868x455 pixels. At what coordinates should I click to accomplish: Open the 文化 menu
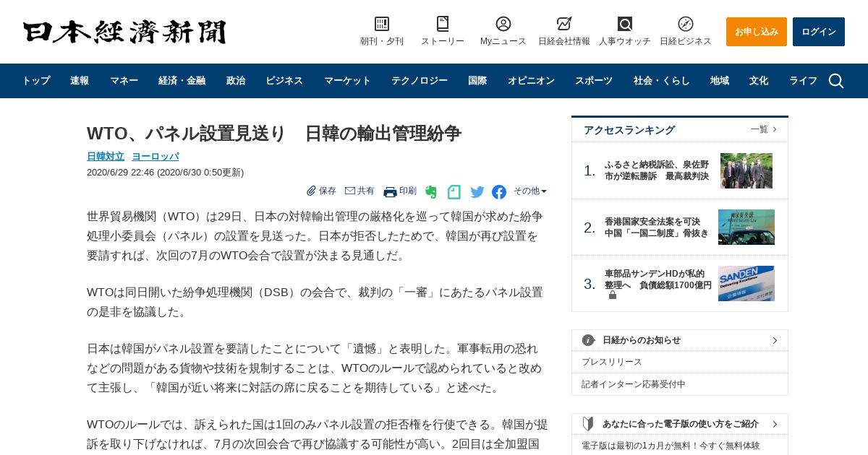coord(759,81)
